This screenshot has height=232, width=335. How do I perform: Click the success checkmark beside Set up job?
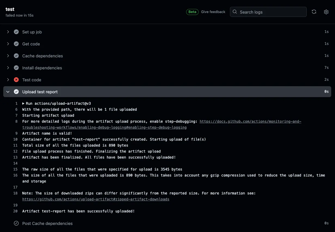coord(16,32)
